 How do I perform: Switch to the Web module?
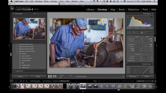coord(154,10)
